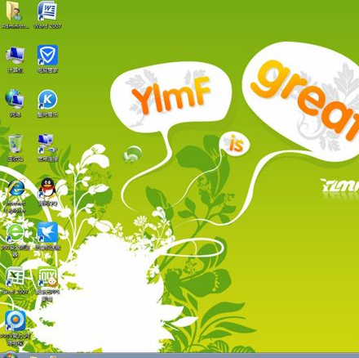Launch Word 2007 from the desktop

click(47, 11)
